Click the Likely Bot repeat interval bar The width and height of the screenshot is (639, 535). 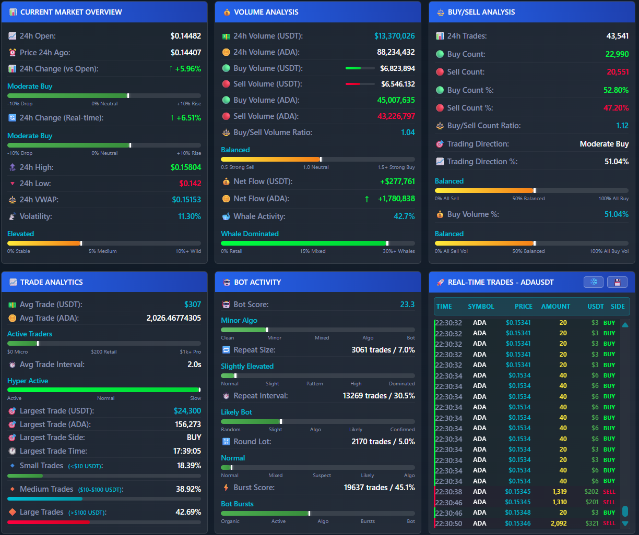318,421
